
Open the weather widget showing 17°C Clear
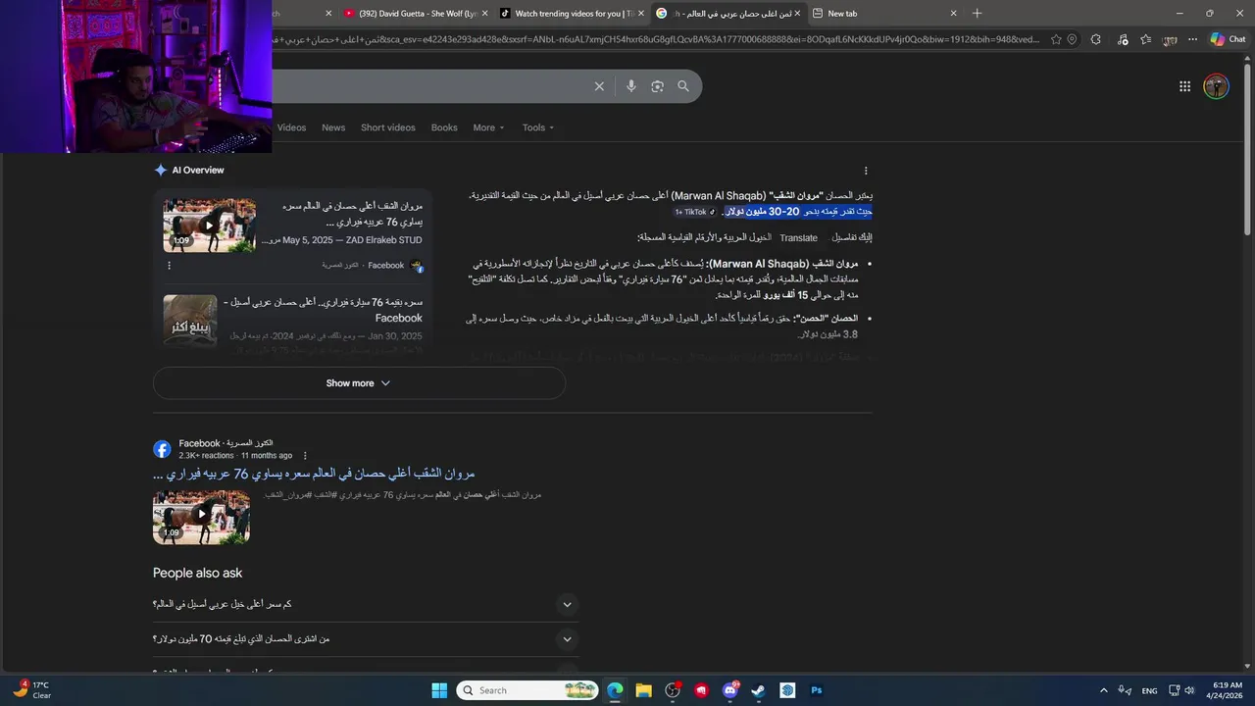point(31,690)
